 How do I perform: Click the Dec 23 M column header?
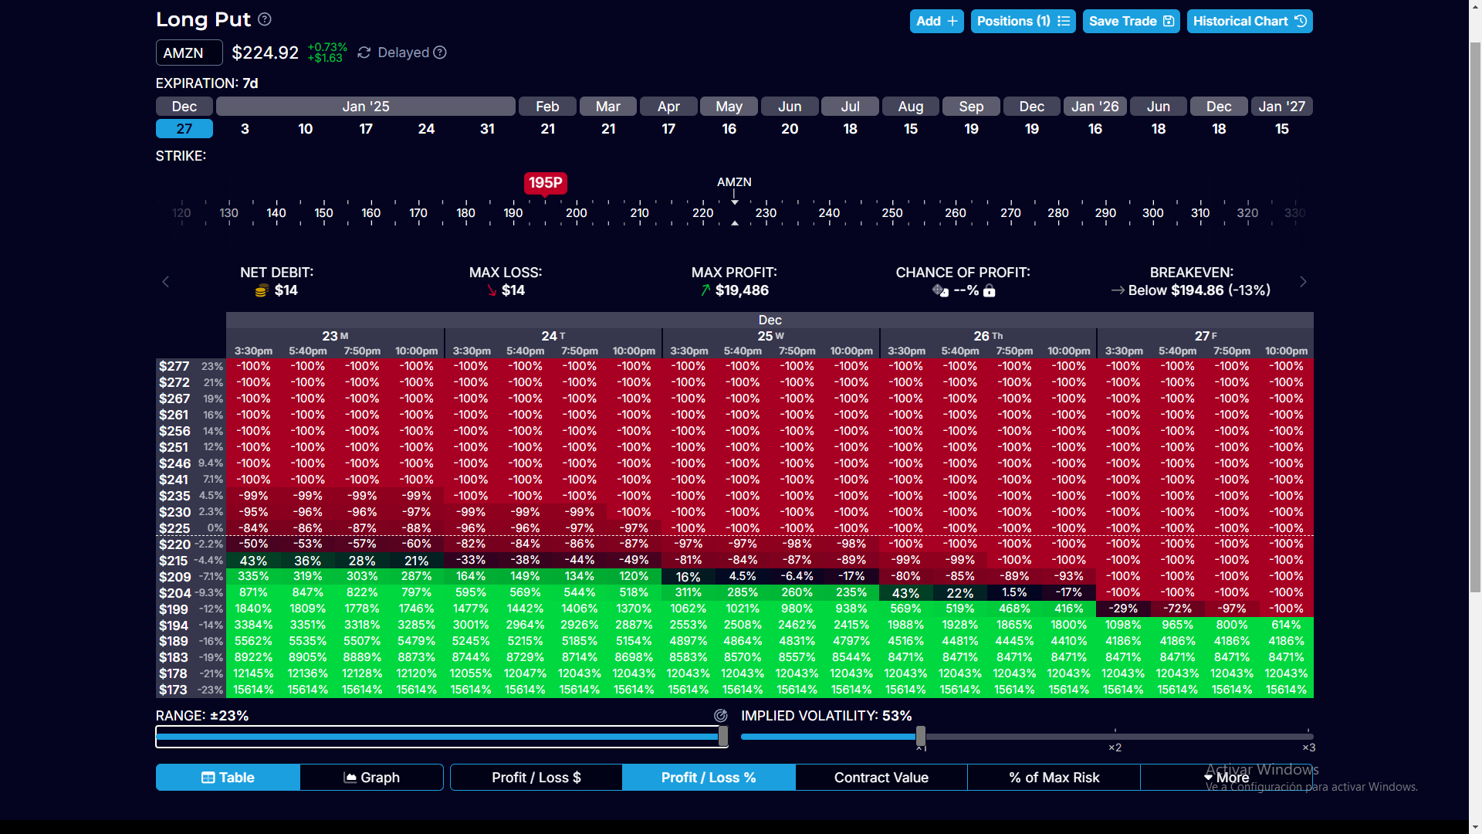(x=335, y=336)
